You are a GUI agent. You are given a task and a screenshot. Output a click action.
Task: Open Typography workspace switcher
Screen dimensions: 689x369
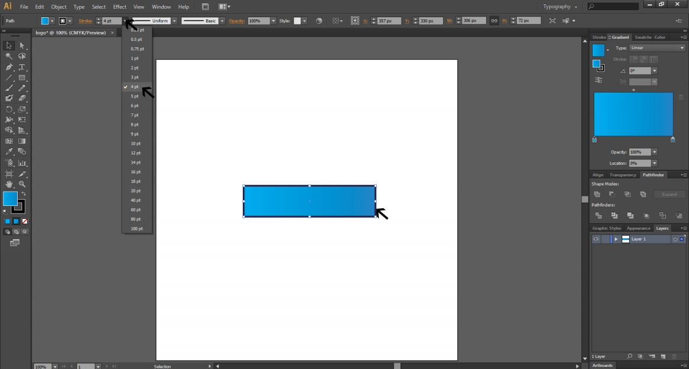(x=560, y=6)
